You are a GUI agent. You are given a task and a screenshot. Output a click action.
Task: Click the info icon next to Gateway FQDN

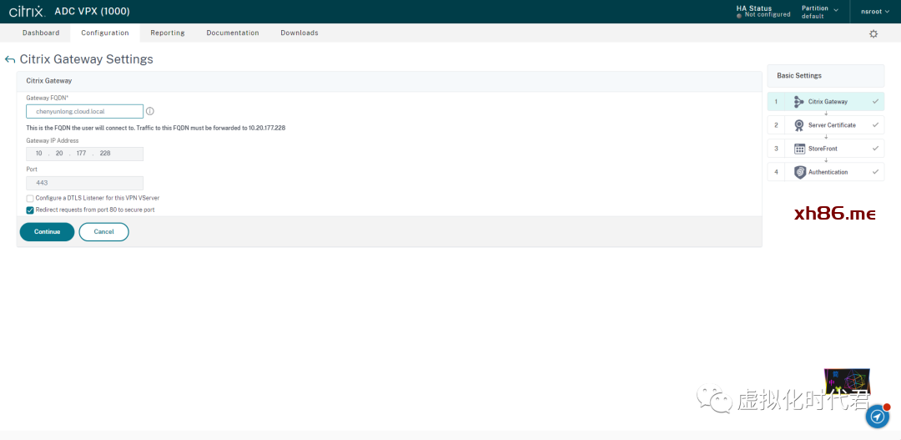tap(150, 111)
